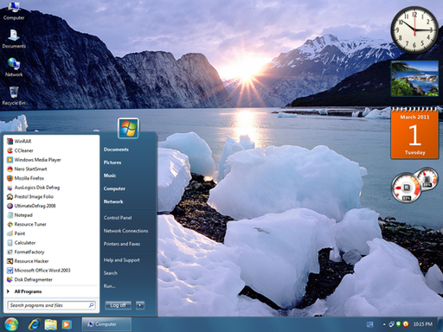Viewport: 443px width, 332px height.
Task: Launch Microsoft Office Word 2003
Action: (38, 271)
